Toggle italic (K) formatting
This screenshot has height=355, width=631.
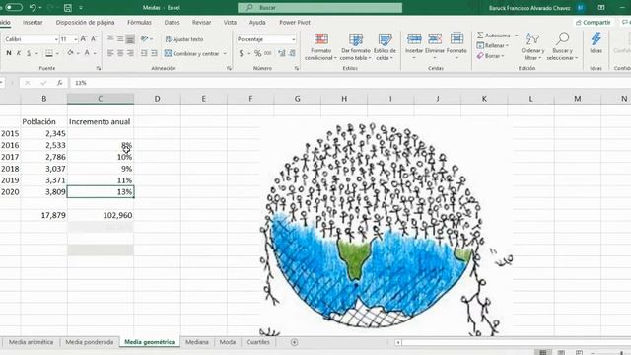(19, 53)
